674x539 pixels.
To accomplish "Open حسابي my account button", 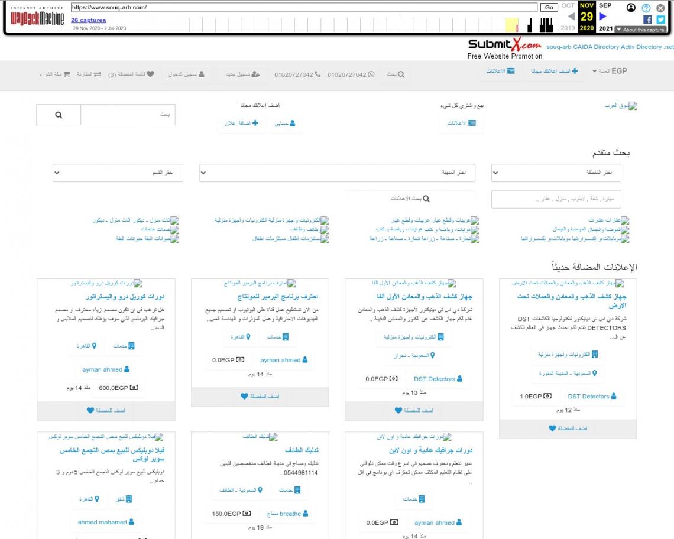I will [x=285, y=124].
